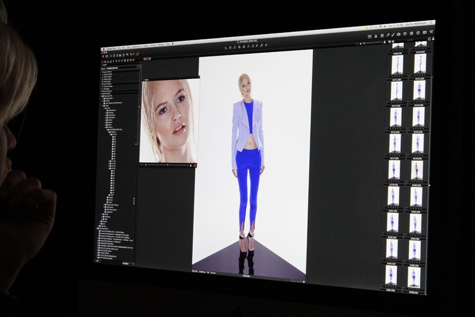Open the Spotlight search icon in the menu bar
475x317 pixels.
click(x=431, y=22)
